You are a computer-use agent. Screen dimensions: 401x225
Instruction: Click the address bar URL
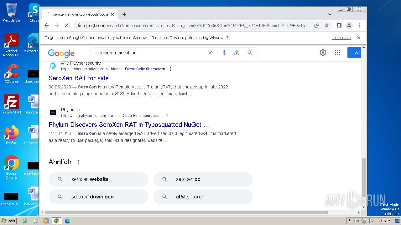point(197,26)
